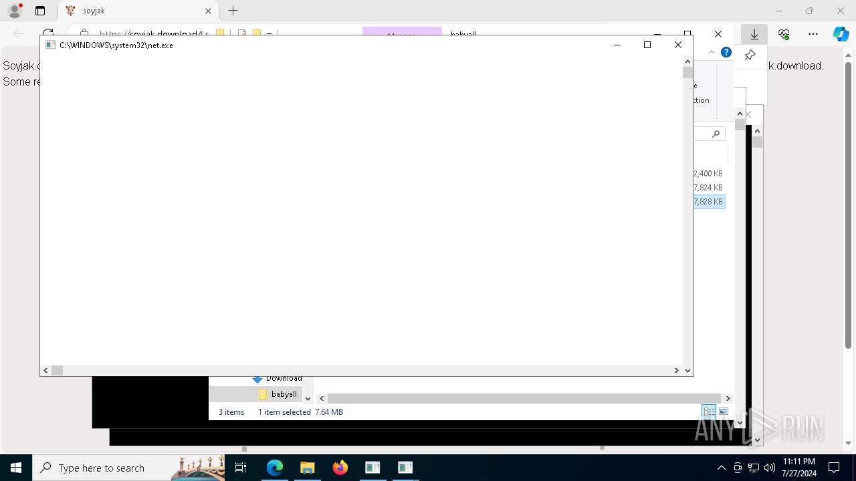Close the soyjak browser tab
The height and width of the screenshot is (481, 856).
click(x=208, y=11)
